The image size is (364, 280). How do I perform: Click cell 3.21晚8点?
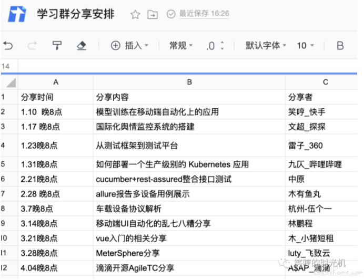[x=56, y=238]
